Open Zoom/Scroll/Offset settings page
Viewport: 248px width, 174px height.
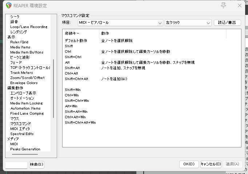coord(27,78)
